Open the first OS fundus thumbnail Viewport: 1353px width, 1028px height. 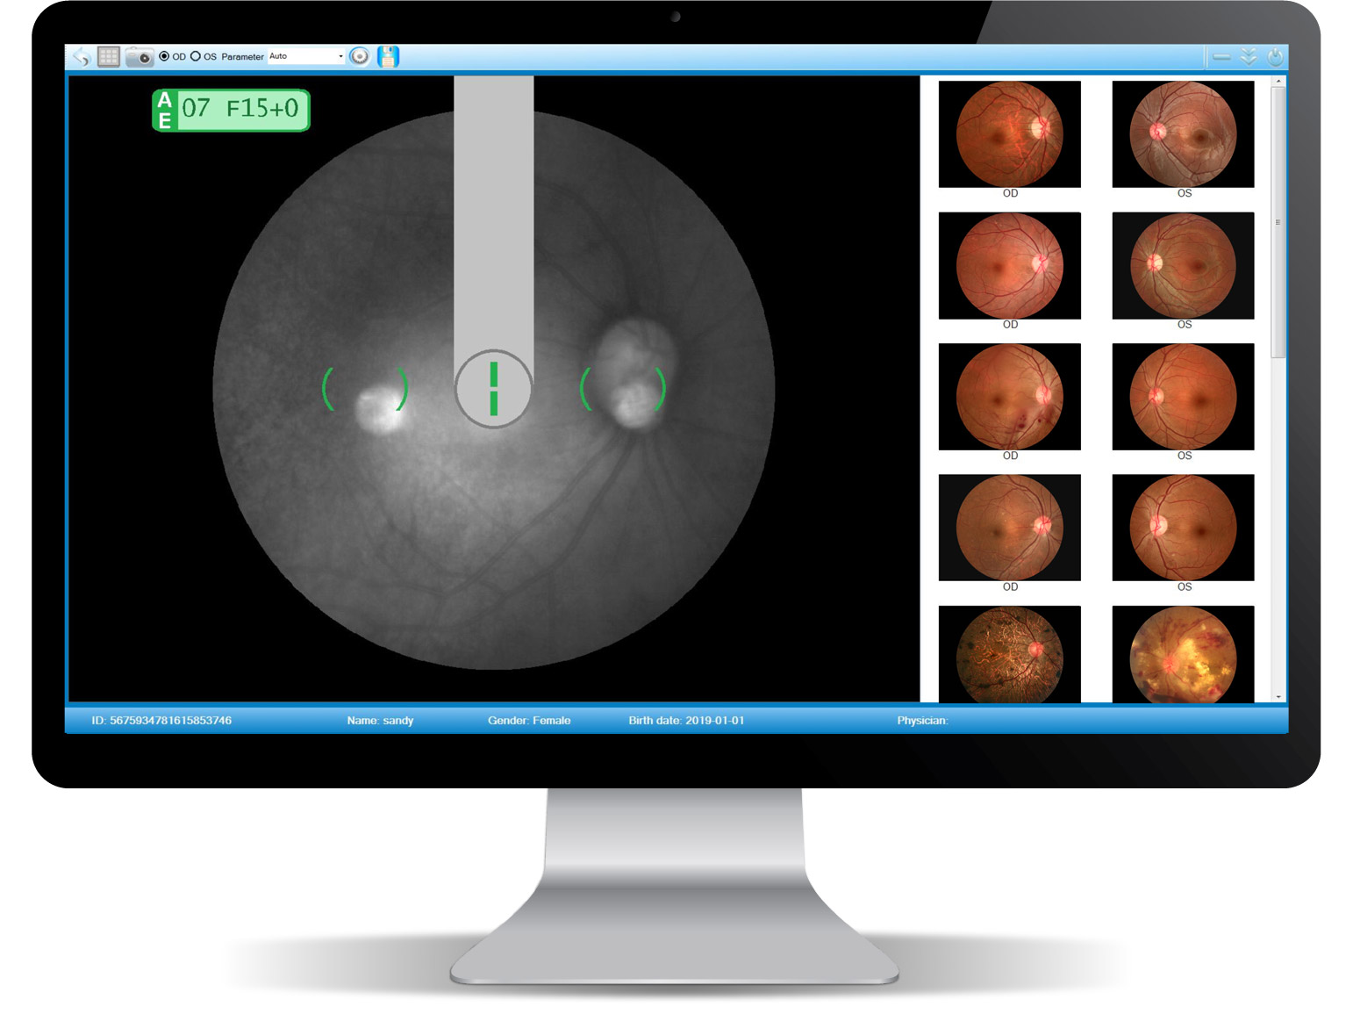1183,133
